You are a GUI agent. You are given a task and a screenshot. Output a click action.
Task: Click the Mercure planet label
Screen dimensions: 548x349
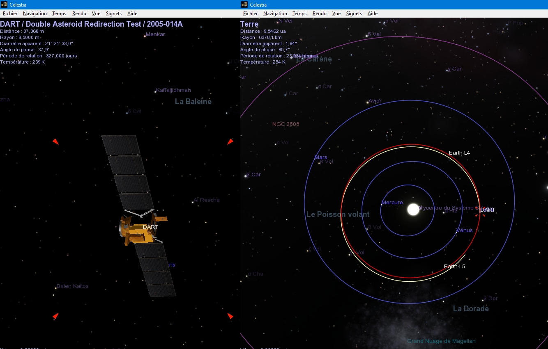pos(392,203)
